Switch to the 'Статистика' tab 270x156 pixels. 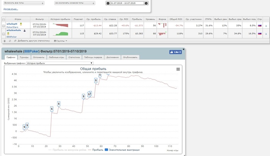pyautogui.click(x=74, y=57)
